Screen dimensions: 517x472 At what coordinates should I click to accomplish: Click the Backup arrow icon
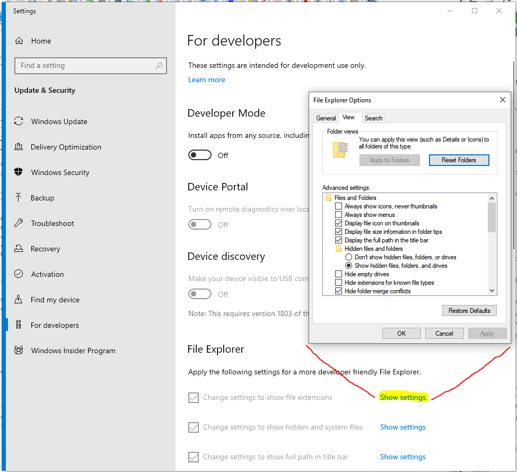pos(19,198)
